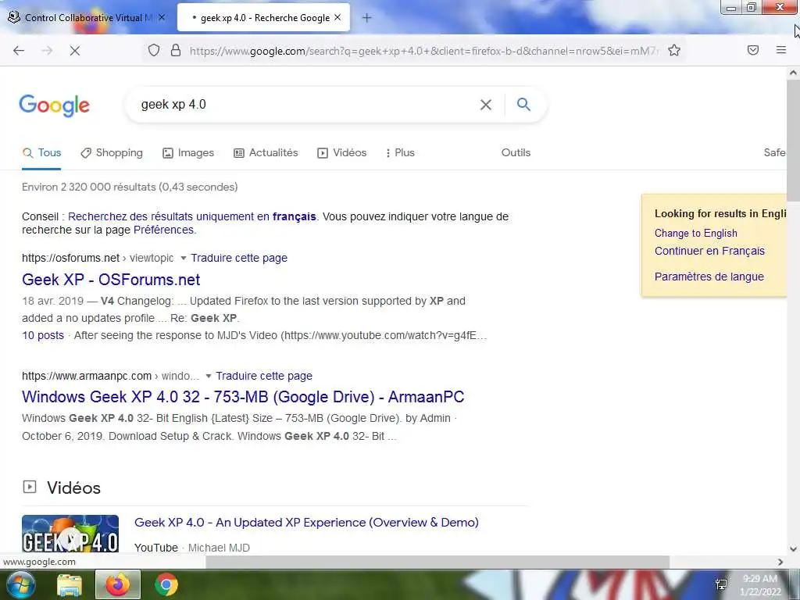
Task: Stop loading the page
Action: pos(74,51)
